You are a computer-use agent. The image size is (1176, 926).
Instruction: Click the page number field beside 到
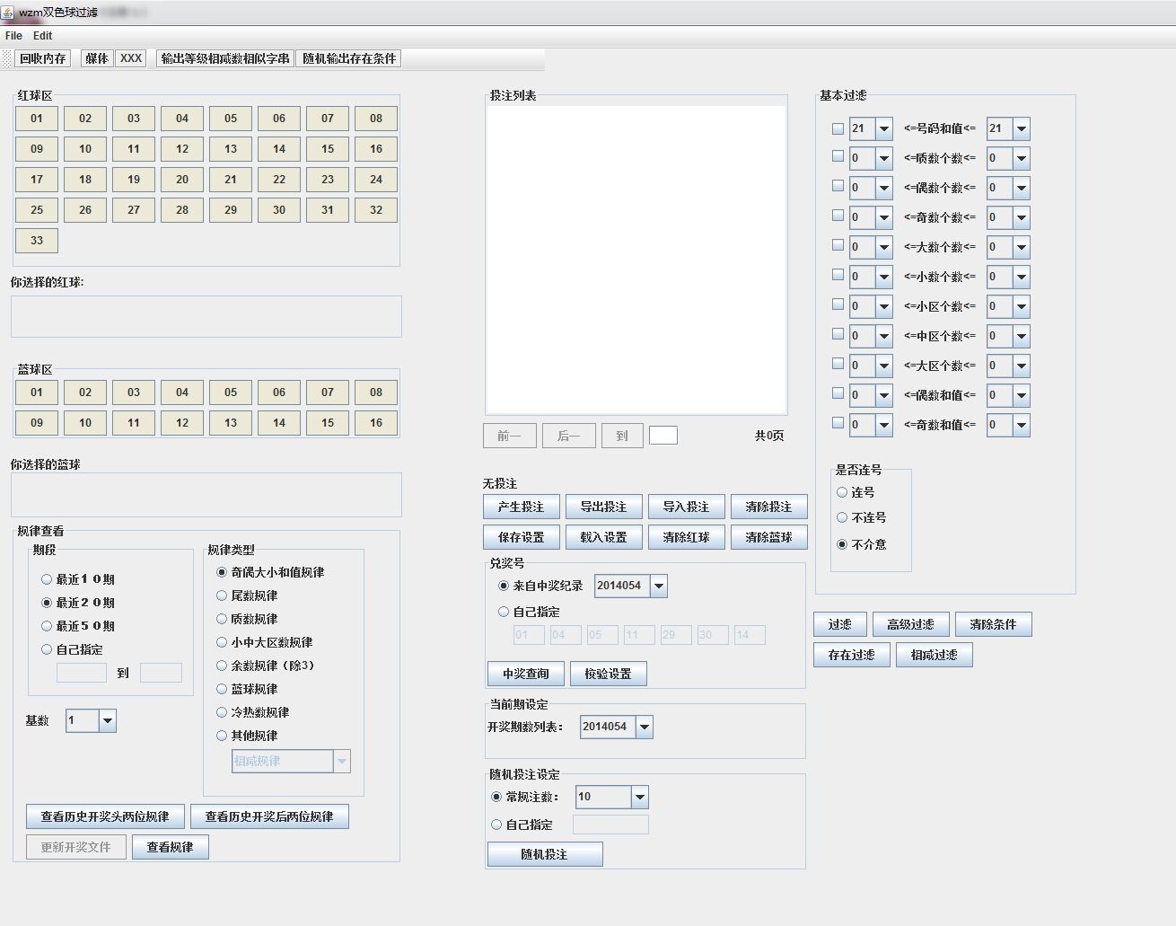[x=663, y=436]
